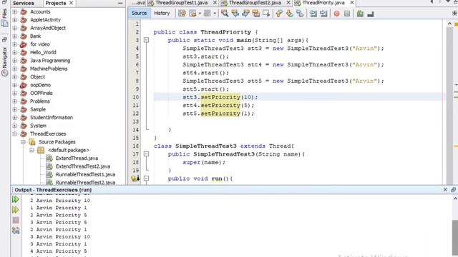Maximize the Output window button
Viewport: 458px width, 257px height.
point(453,190)
